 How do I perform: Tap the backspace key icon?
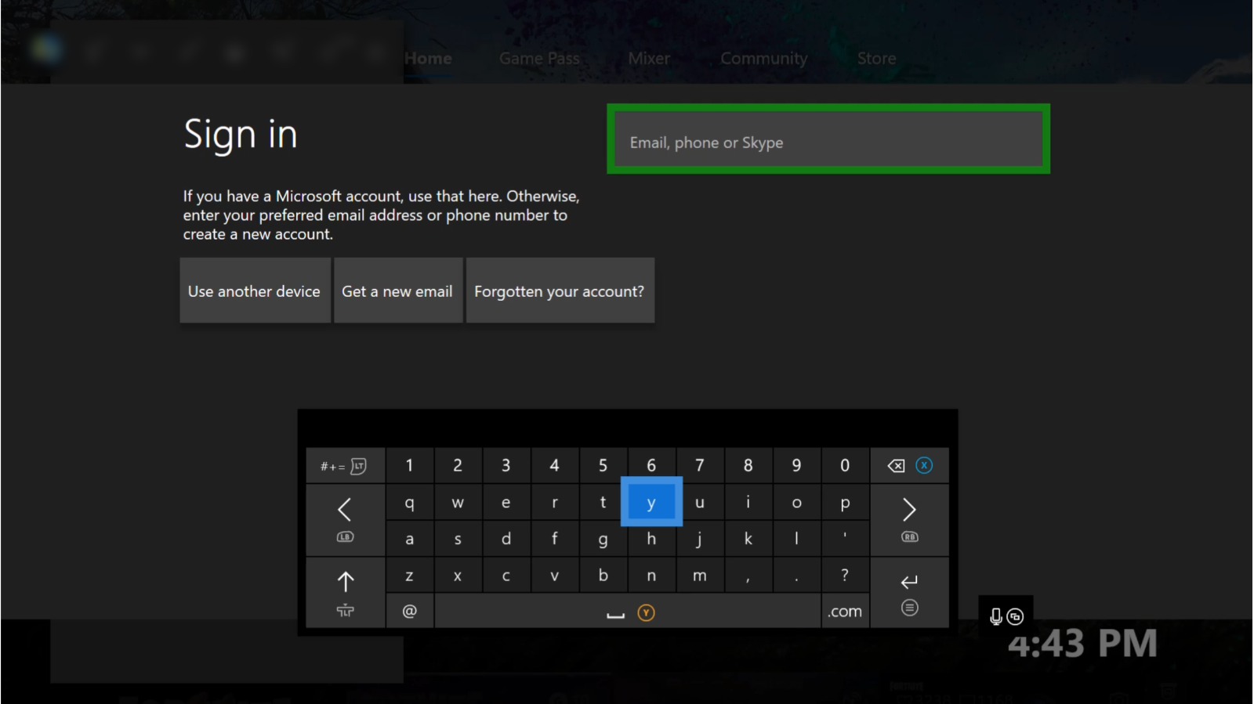pos(909,465)
